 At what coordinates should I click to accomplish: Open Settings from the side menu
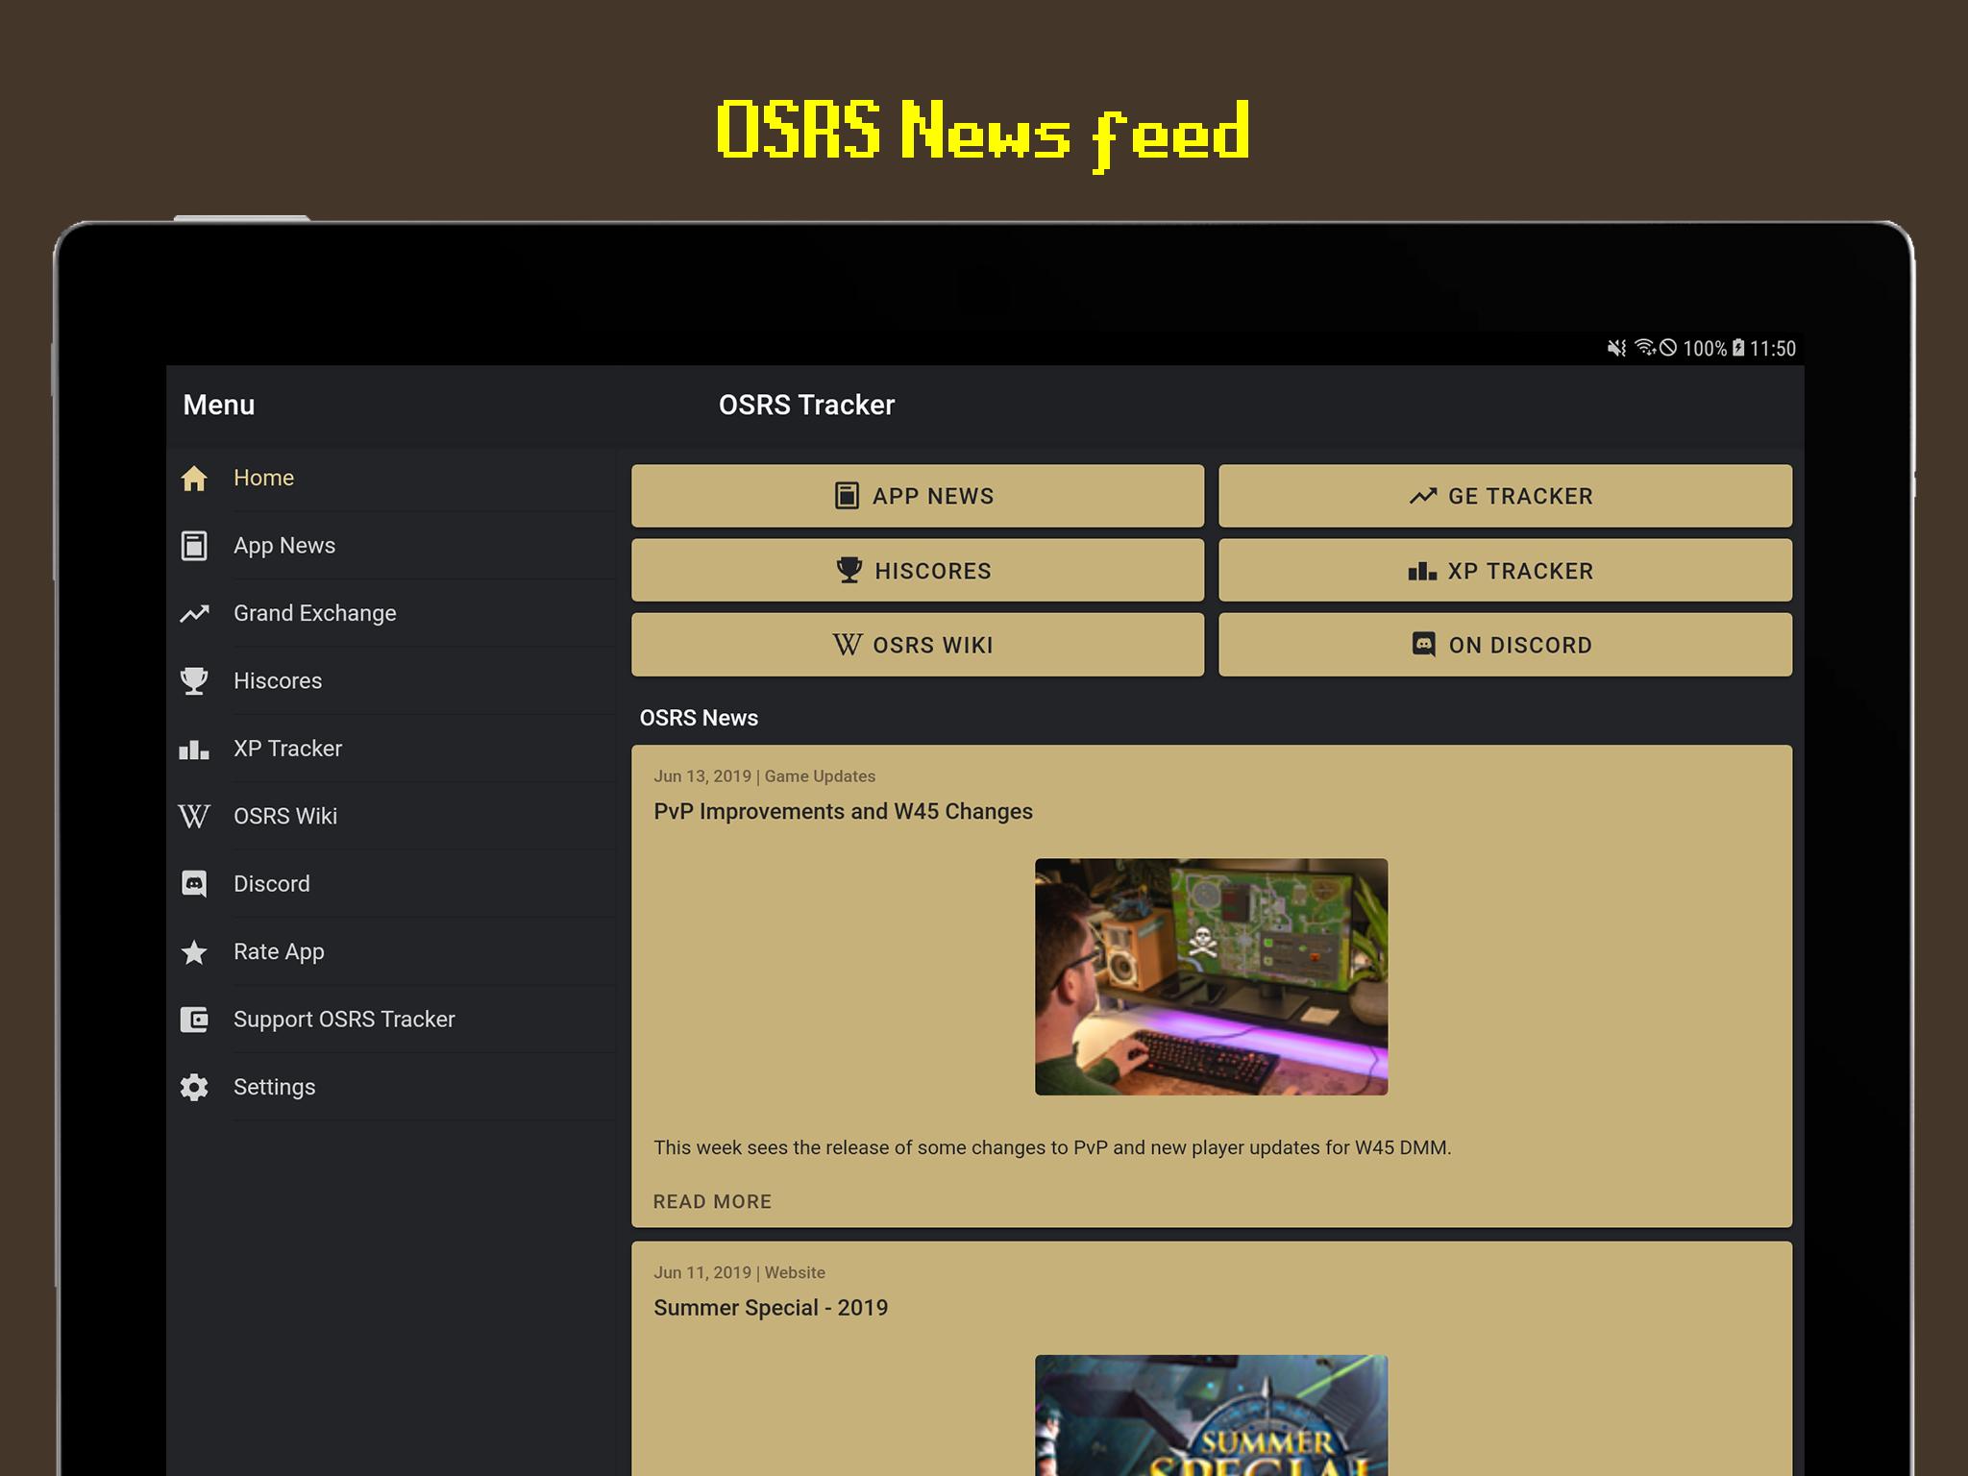[391, 1087]
